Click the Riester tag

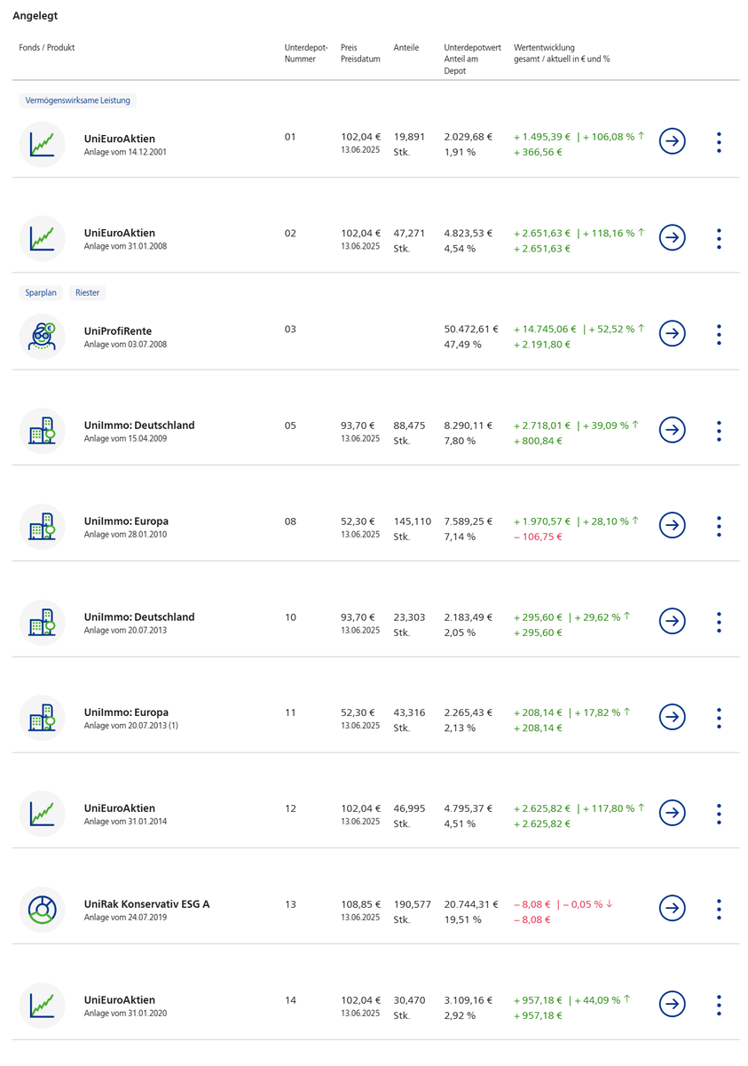88,292
